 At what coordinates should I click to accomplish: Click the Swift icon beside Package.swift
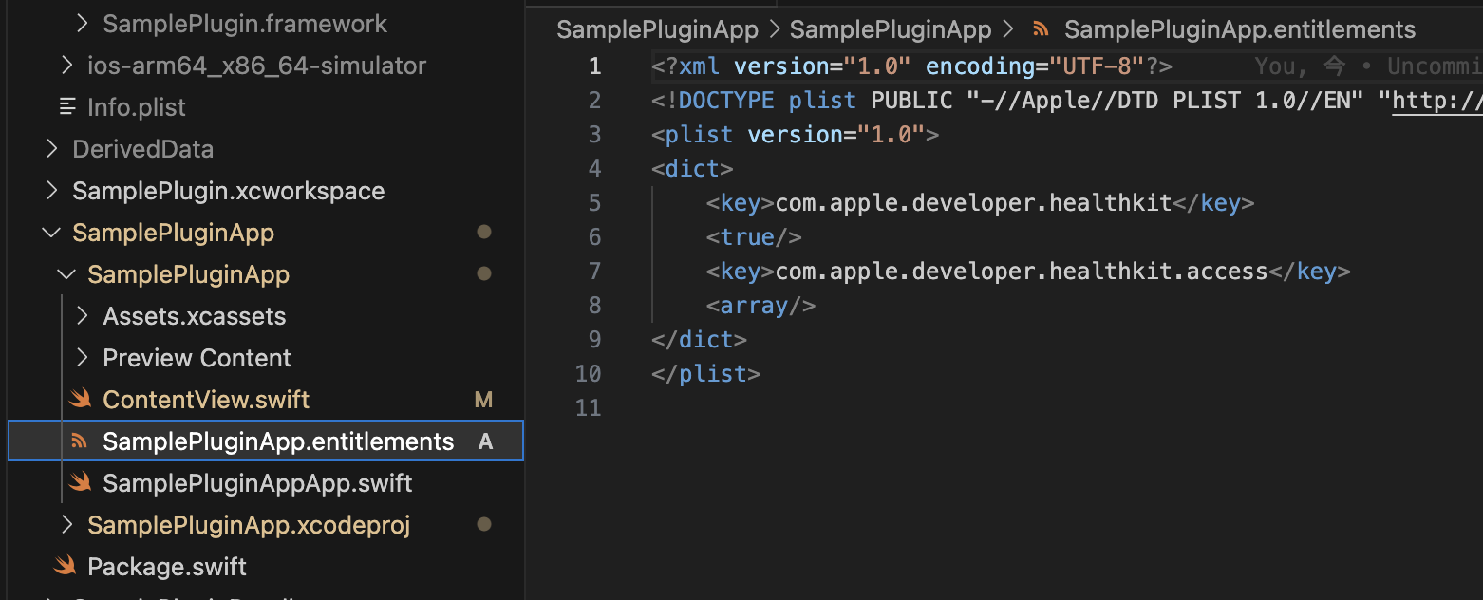pyautogui.click(x=66, y=567)
